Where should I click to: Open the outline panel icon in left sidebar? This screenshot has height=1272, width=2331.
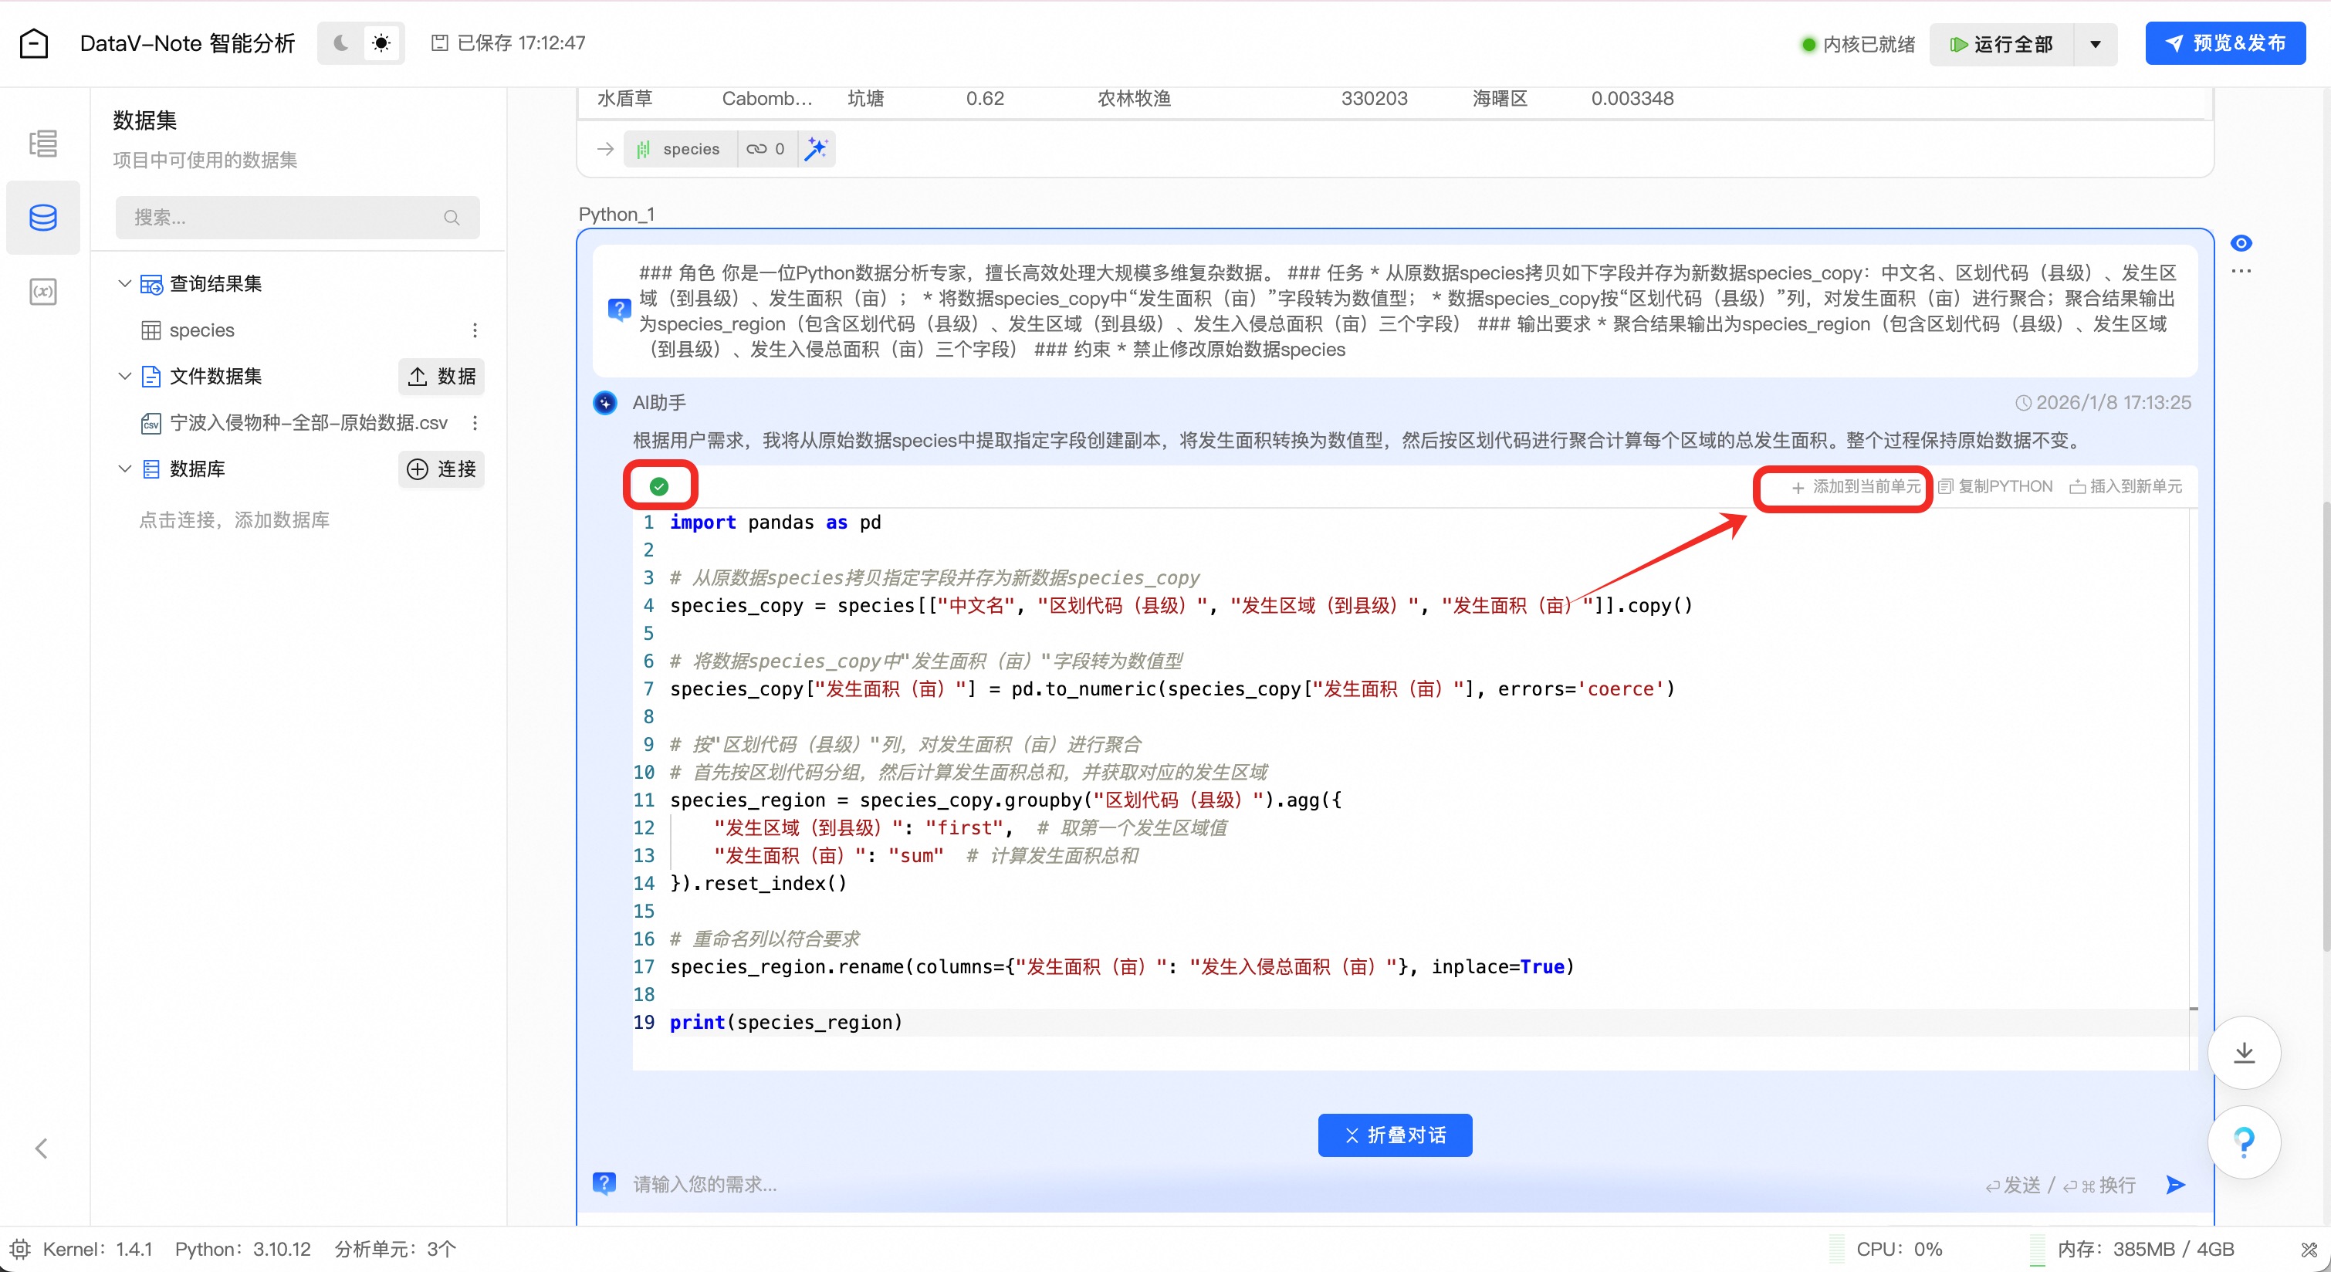[42, 143]
